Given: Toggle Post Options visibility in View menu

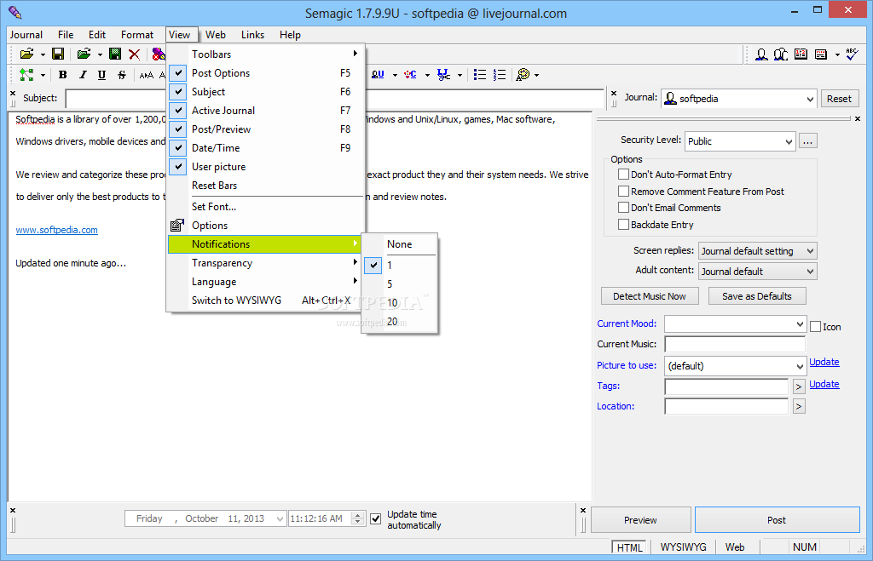Looking at the screenshot, I should [266, 73].
